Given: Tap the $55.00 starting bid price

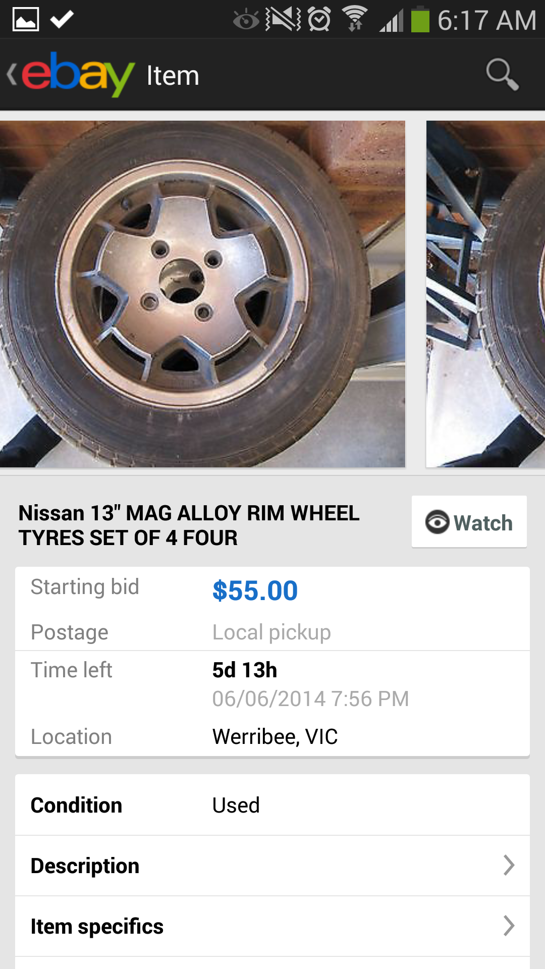Looking at the screenshot, I should [255, 590].
